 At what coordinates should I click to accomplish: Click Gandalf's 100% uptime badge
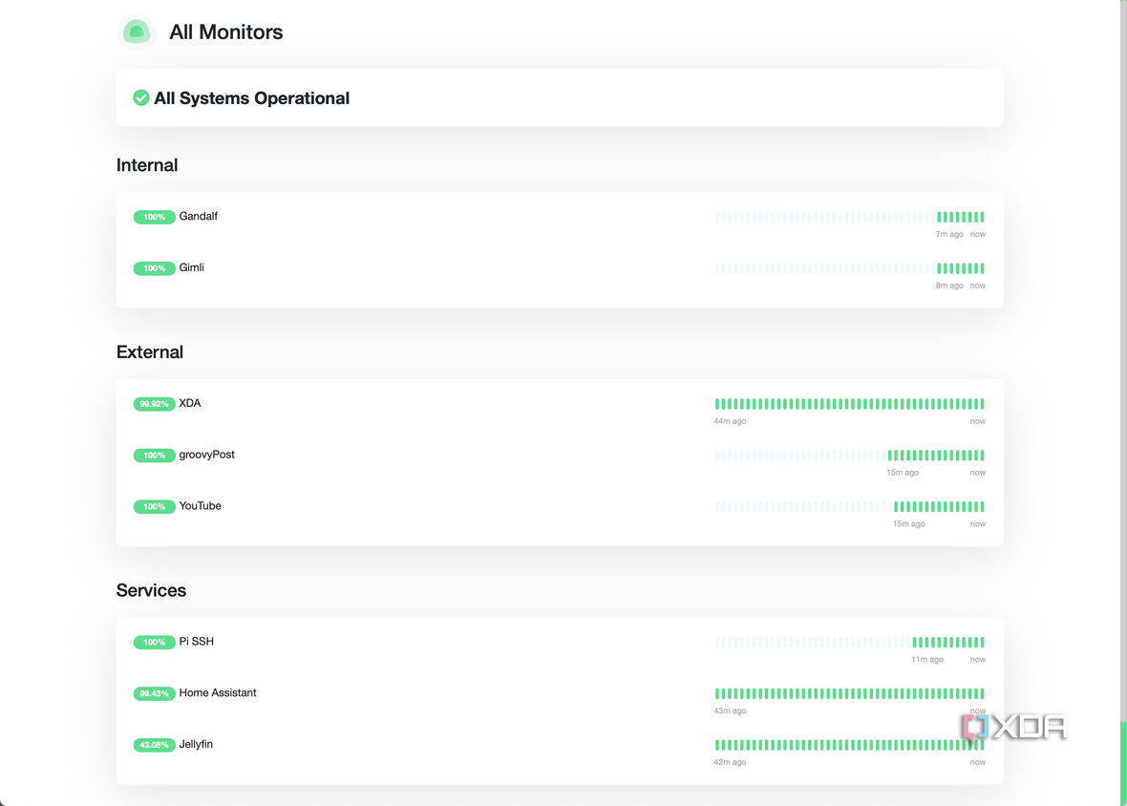154,217
